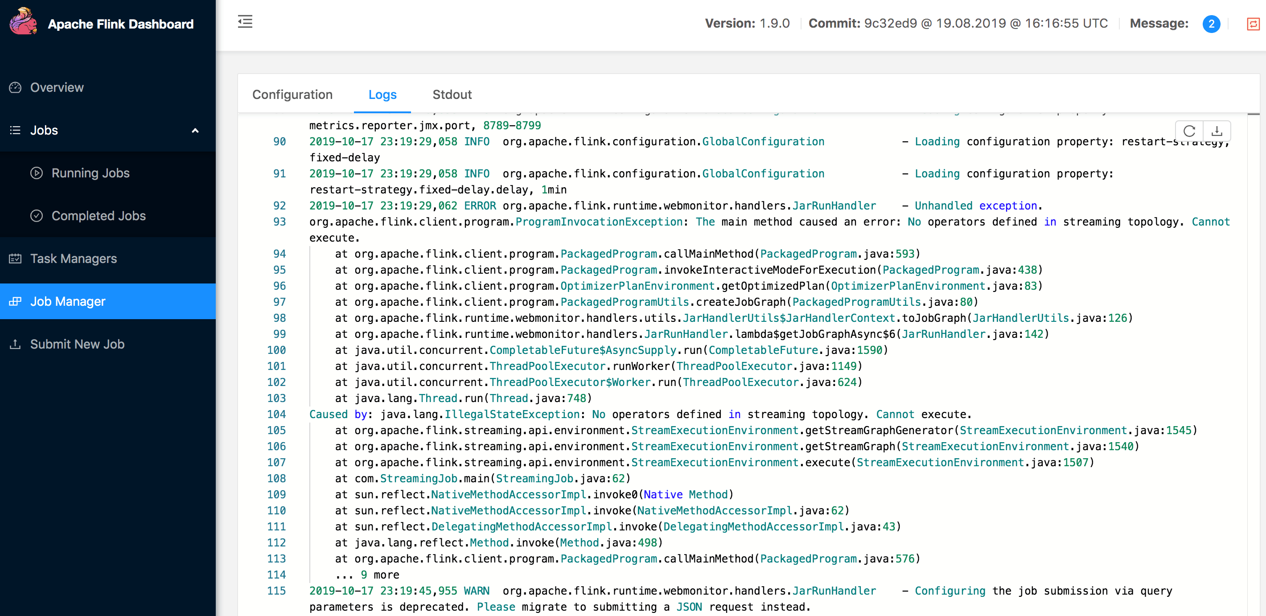Reload the logs with the refresh icon
The width and height of the screenshot is (1266, 616).
click(x=1189, y=131)
